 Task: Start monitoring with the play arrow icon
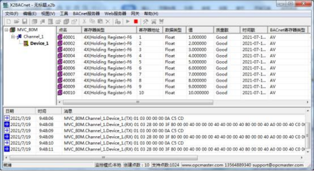click(128, 21)
